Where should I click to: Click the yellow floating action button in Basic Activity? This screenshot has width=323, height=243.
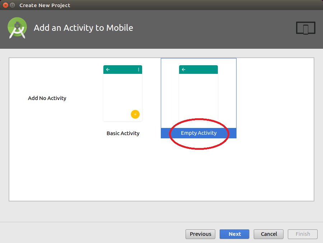click(x=135, y=114)
